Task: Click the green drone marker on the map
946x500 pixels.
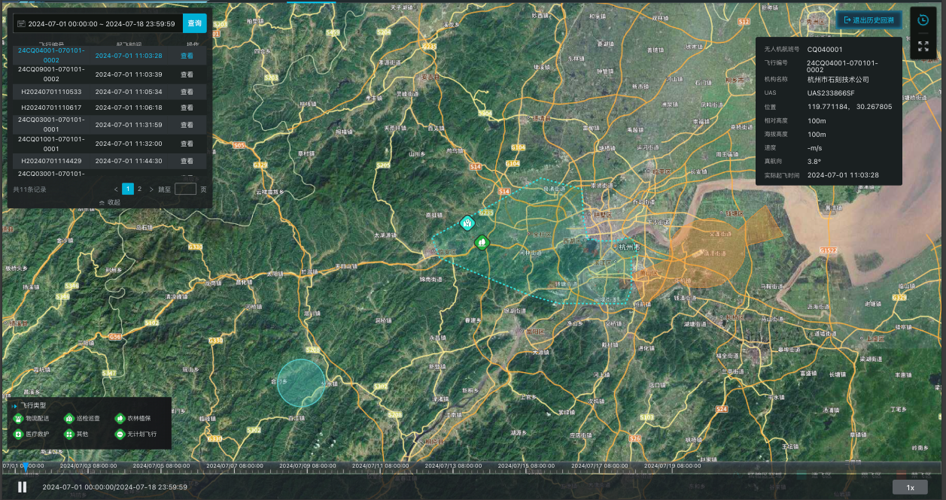Action: [x=482, y=242]
